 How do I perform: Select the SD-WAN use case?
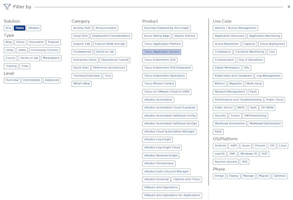(x=267, y=108)
